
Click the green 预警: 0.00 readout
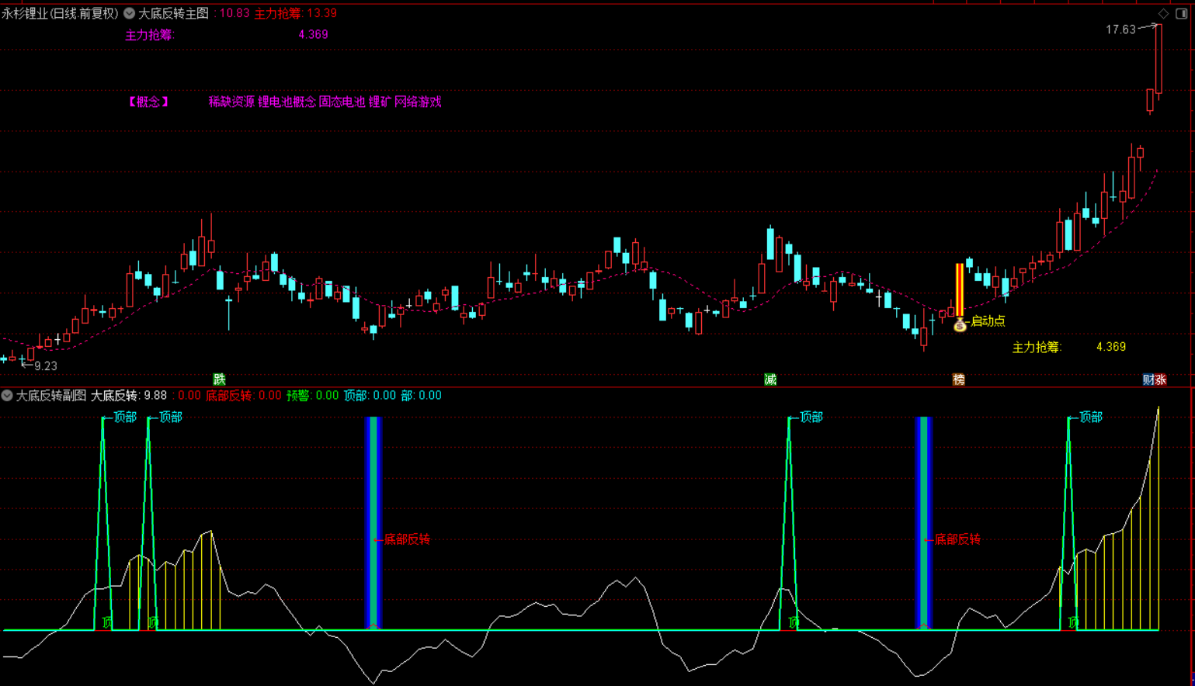pos(312,396)
